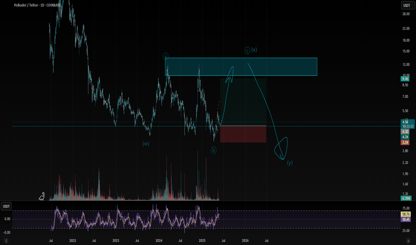
Task: Click the red 3.24 stop-loss price tag
Action: pyautogui.click(x=405, y=143)
